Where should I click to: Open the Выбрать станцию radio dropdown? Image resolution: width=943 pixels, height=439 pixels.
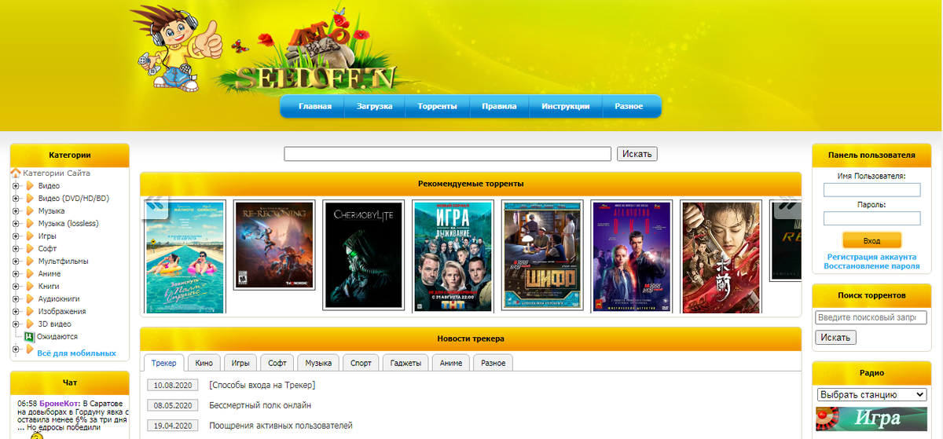(872, 394)
